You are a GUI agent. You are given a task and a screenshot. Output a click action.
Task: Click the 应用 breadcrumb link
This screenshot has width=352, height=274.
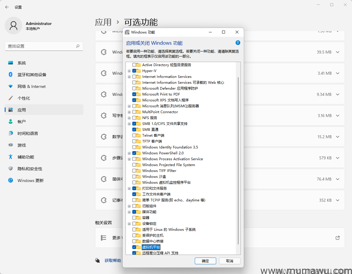[103, 22]
